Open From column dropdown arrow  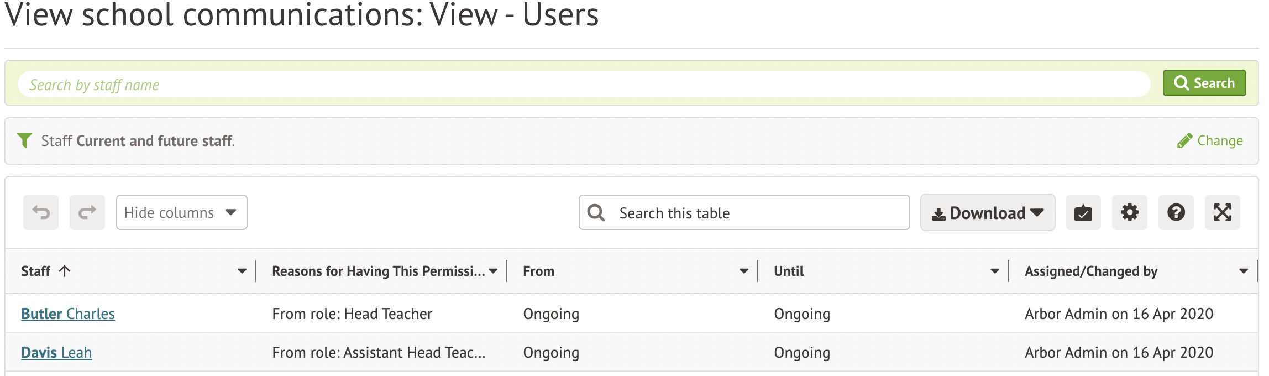(x=743, y=271)
